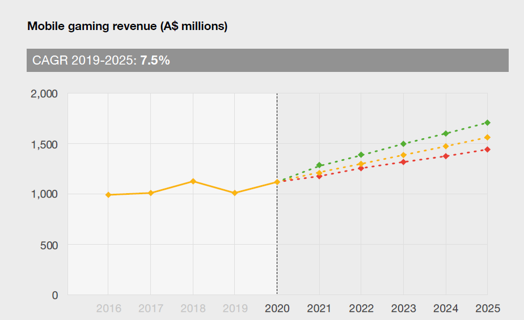Select the green 2021 data point
Image resolution: width=524 pixels, height=320 pixels.
319,165
